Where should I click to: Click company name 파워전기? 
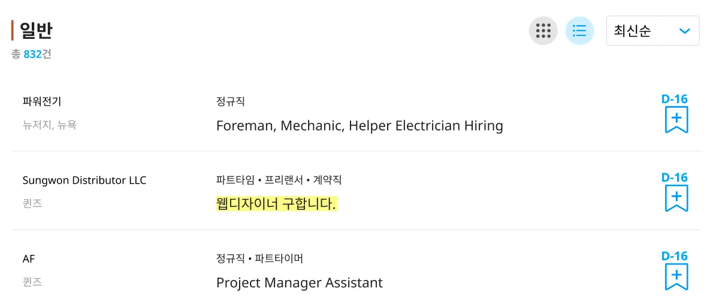[x=42, y=102]
